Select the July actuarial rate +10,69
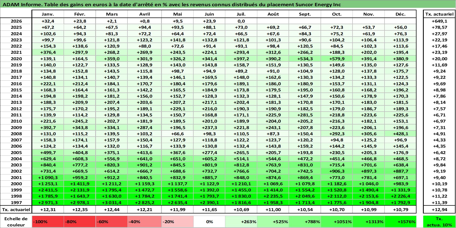 (x=241, y=210)
